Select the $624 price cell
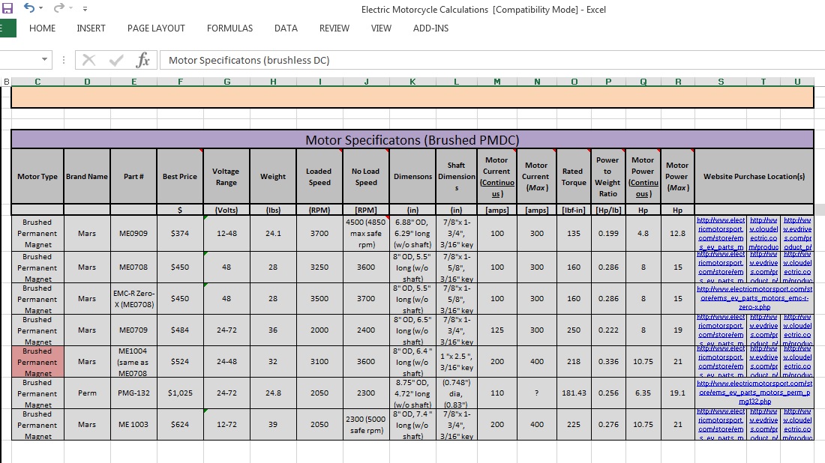 pyautogui.click(x=180, y=425)
